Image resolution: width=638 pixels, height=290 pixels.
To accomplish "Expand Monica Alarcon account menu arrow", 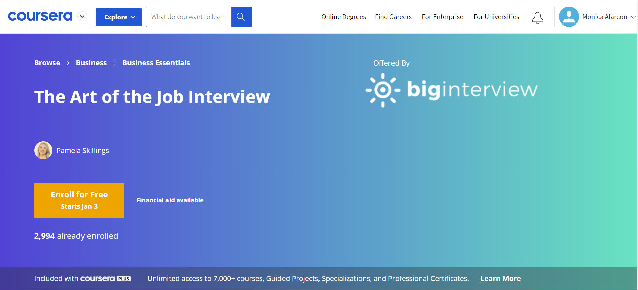I will point(633,17).
